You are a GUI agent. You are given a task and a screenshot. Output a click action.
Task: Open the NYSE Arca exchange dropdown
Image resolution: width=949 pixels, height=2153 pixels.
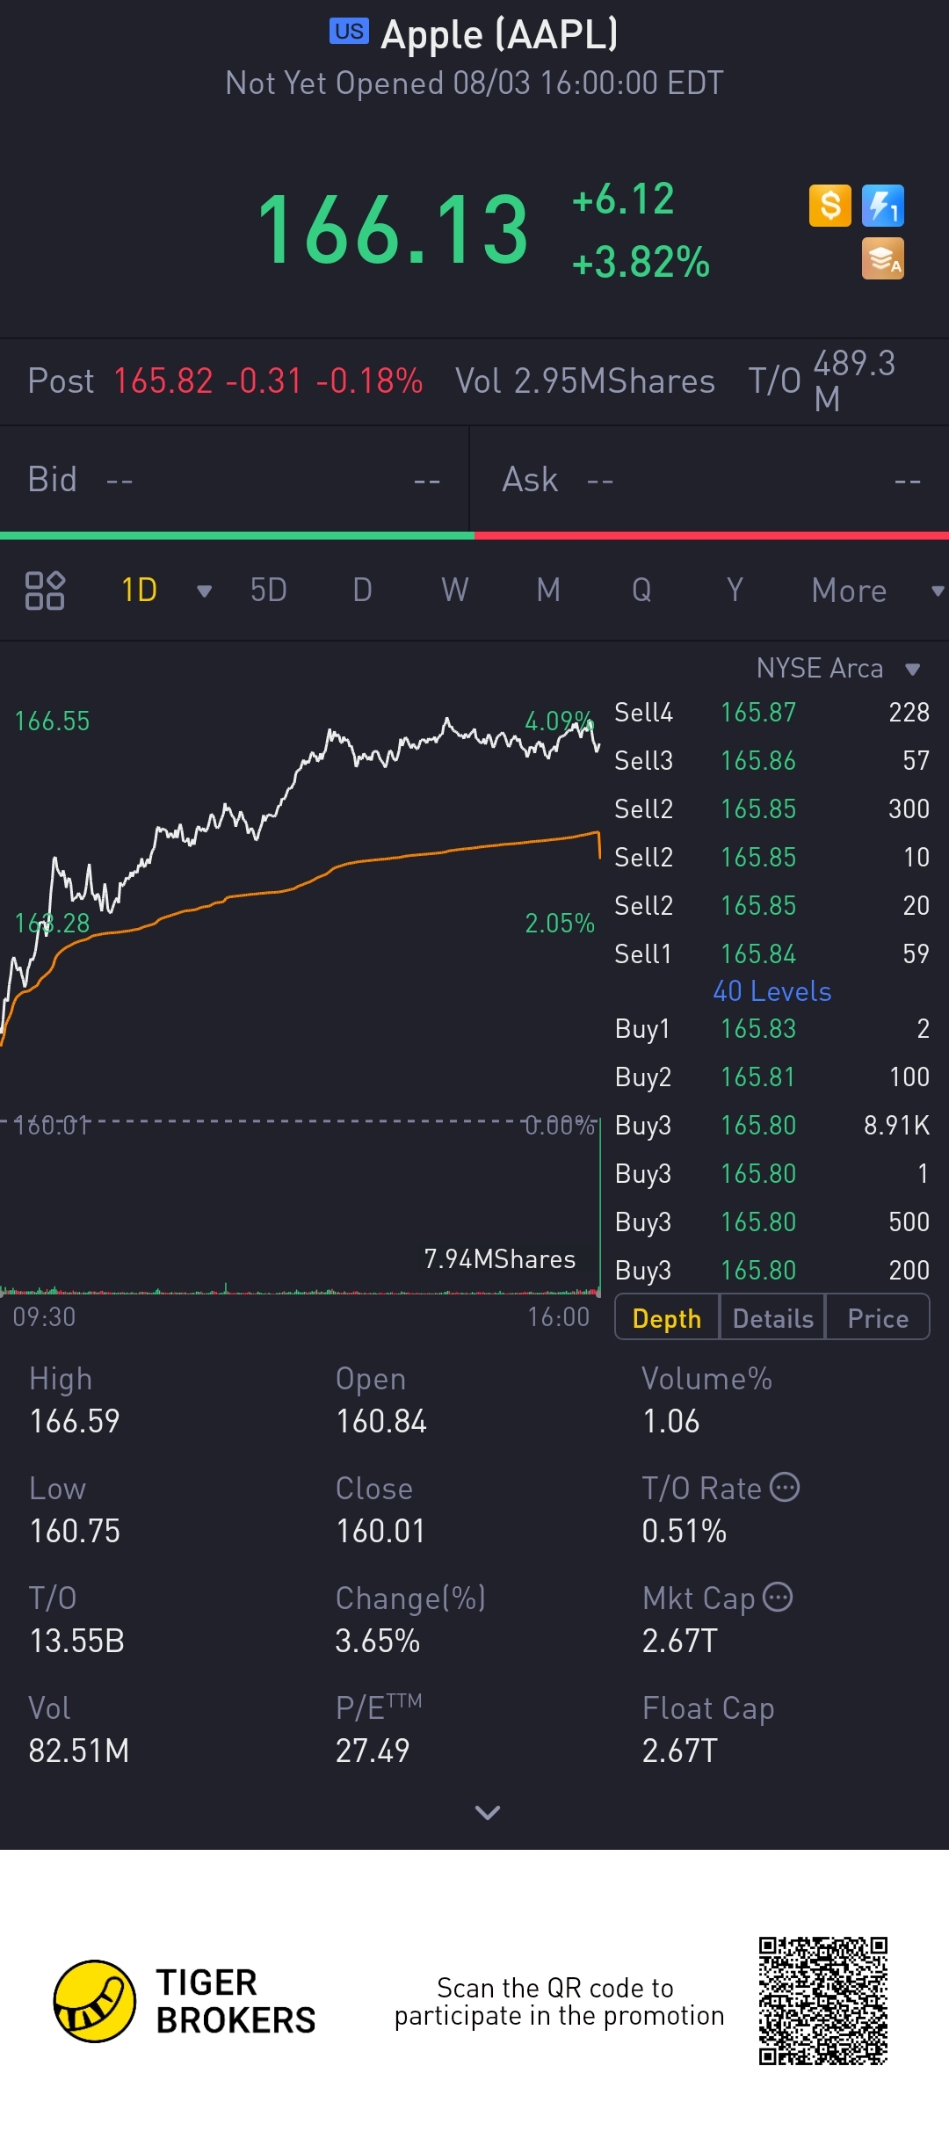[x=912, y=670]
